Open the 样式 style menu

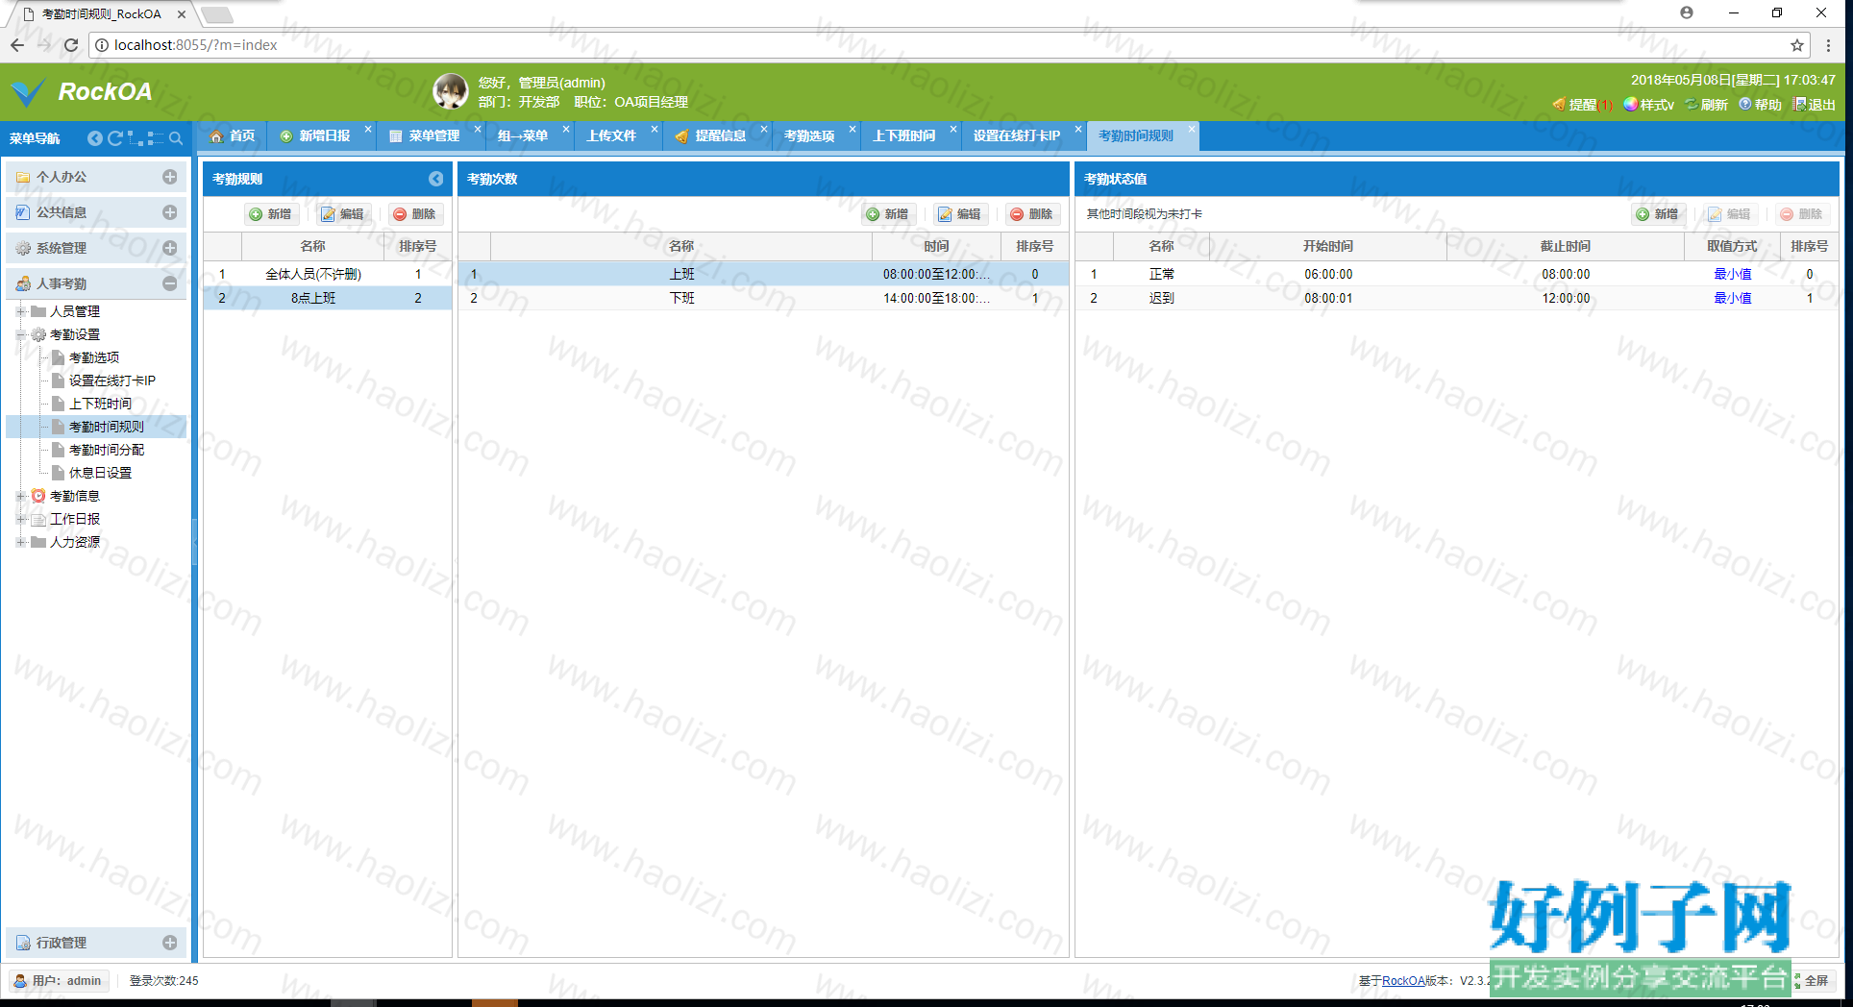pos(1649,105)
